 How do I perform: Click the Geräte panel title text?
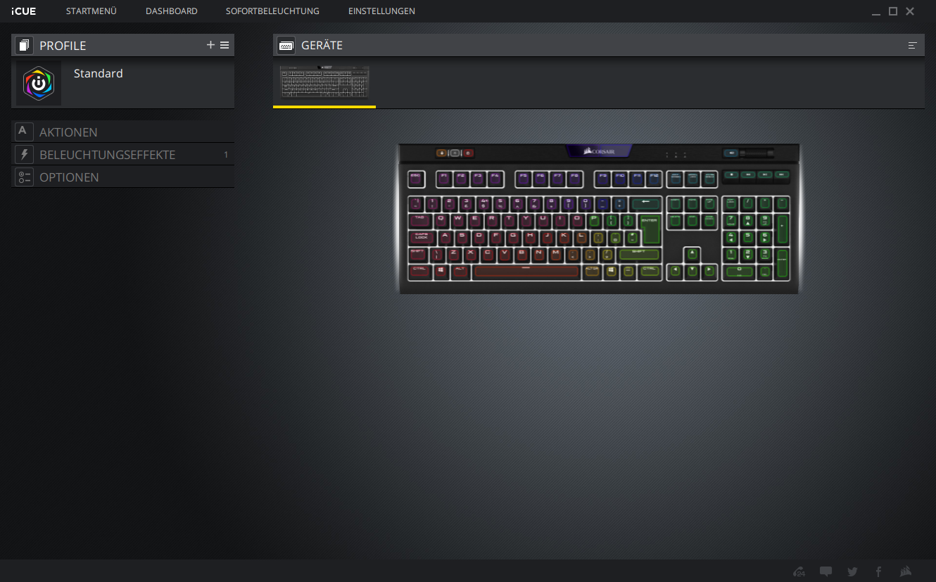[322, 45]
